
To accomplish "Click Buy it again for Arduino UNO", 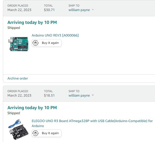I will (x=46, y=43).
